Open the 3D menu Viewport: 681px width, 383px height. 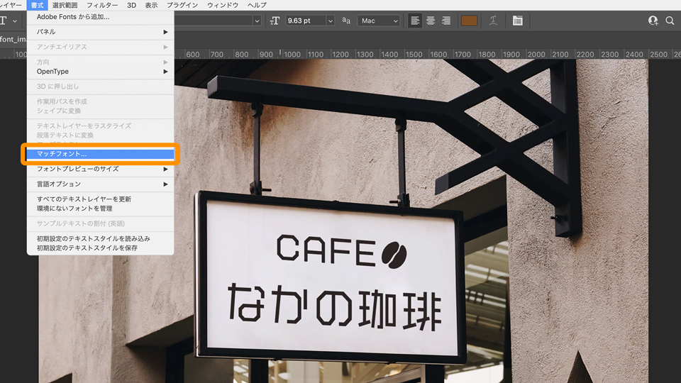132,5
